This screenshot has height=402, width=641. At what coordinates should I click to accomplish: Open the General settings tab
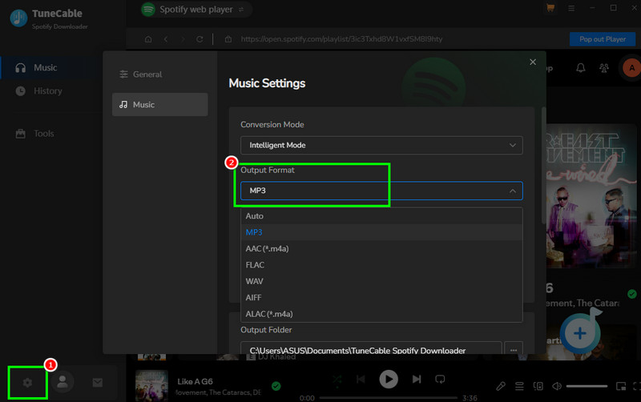coord(159,74)
